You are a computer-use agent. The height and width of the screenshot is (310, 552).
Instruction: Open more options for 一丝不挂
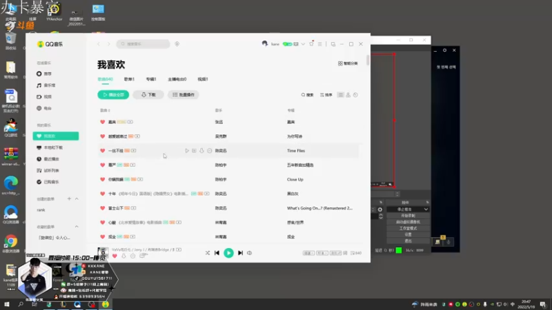[210, 151]
